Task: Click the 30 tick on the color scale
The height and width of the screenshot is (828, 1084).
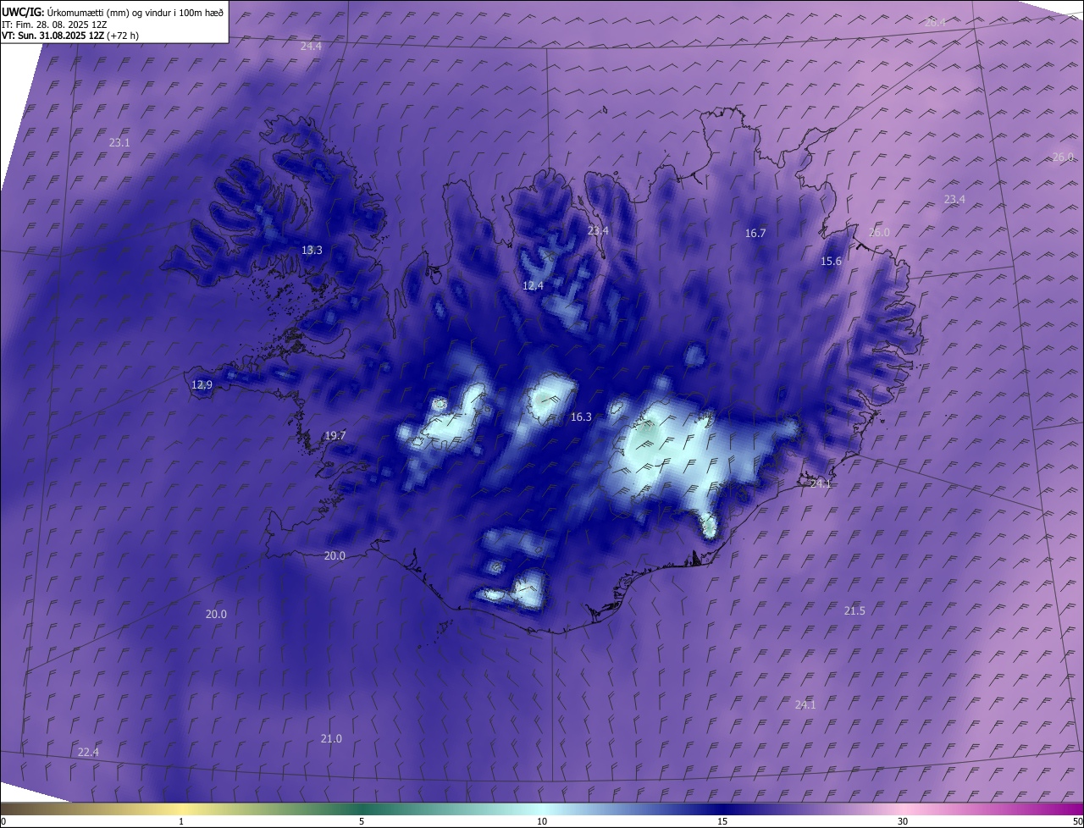Action: (903, 821)
